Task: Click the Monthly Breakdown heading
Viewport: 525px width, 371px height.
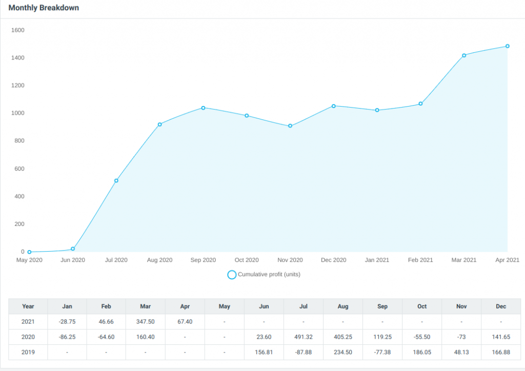Action: 44,8
